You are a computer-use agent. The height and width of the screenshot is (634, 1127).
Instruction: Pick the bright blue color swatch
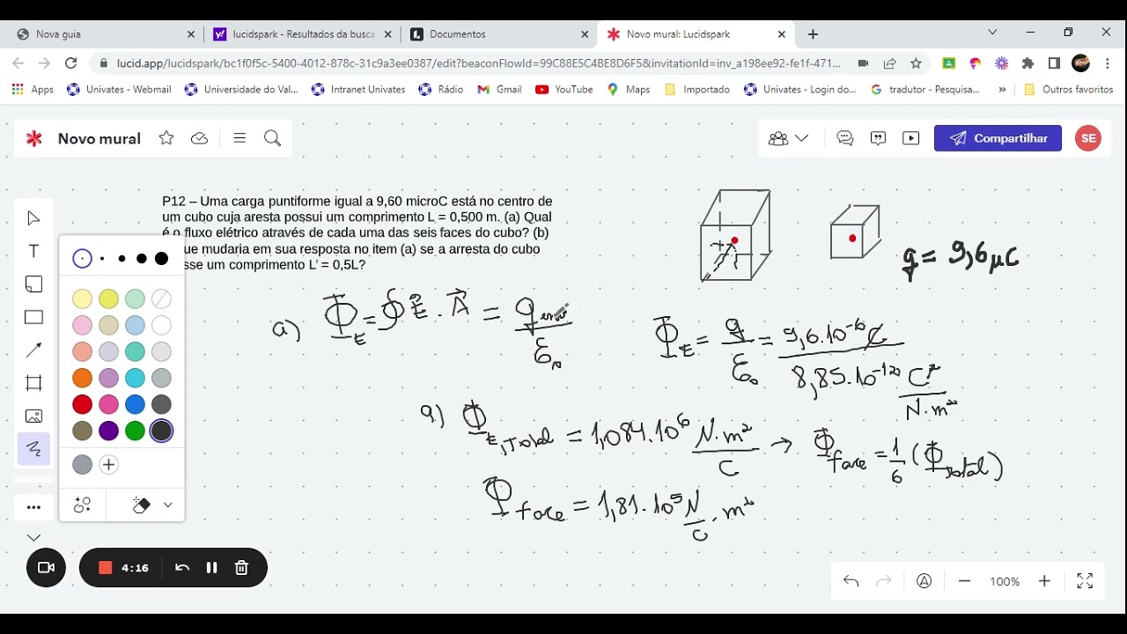click(135, 404)
